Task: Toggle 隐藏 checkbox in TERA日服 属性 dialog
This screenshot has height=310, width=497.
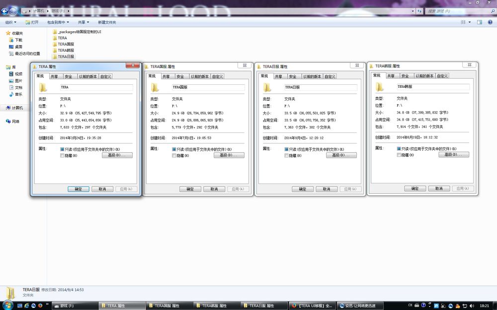Action: (287, 156)
